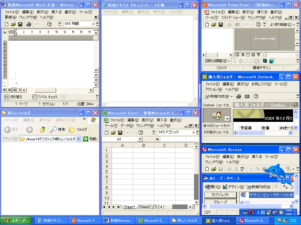Select the Shadow icon in PowerPoint drawing toolbar
The width and height of the screenshot is (301, 225).
[265, 61]
